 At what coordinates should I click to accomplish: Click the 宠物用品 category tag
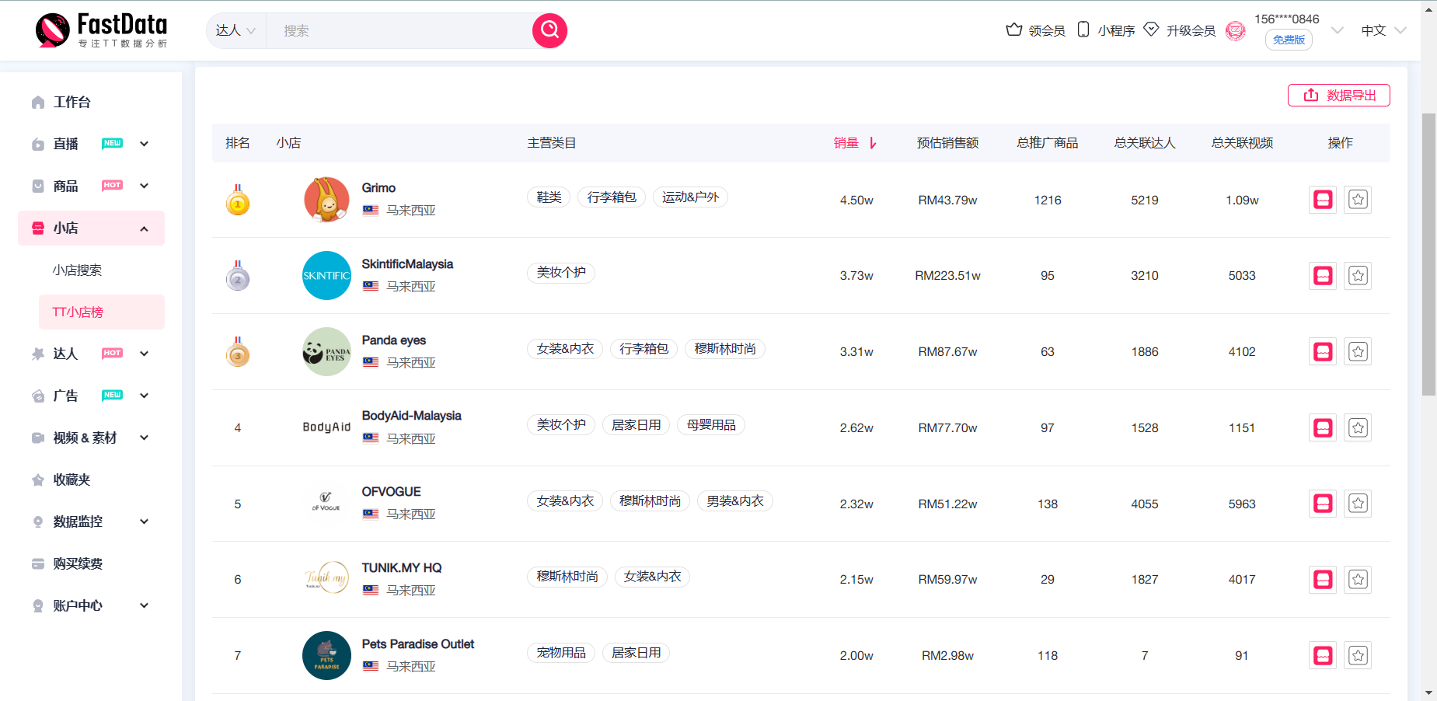(x=561, y=653)
